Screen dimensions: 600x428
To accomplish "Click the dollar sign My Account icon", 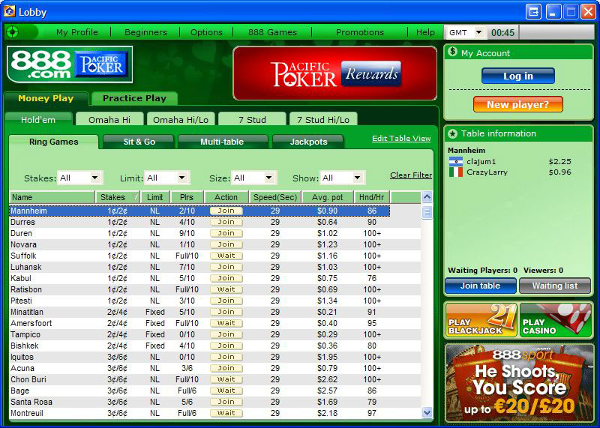I will [453, 52].
